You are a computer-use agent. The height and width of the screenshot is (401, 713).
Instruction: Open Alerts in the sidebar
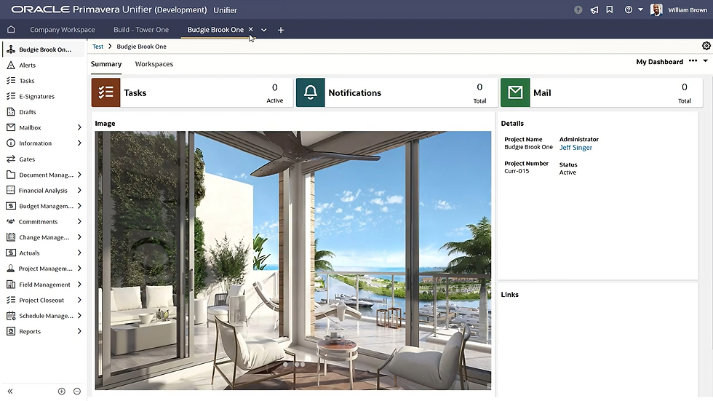click(28, 65)
